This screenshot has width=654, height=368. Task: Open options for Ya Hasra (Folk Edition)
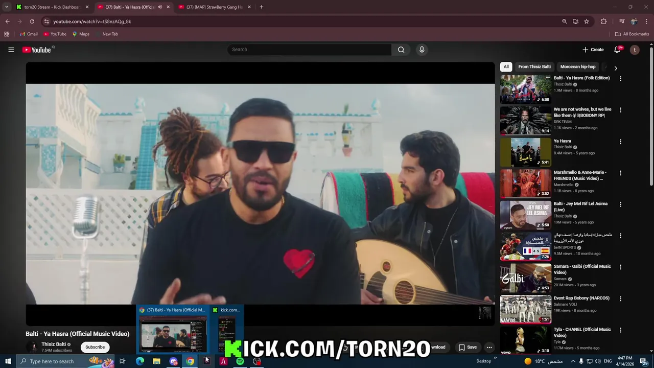620,79
